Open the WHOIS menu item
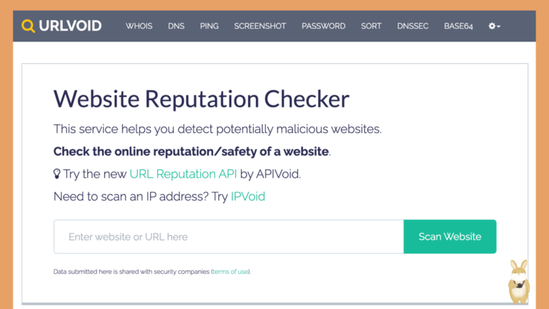Screen dimensions: 549x309 tap(139, 26)
